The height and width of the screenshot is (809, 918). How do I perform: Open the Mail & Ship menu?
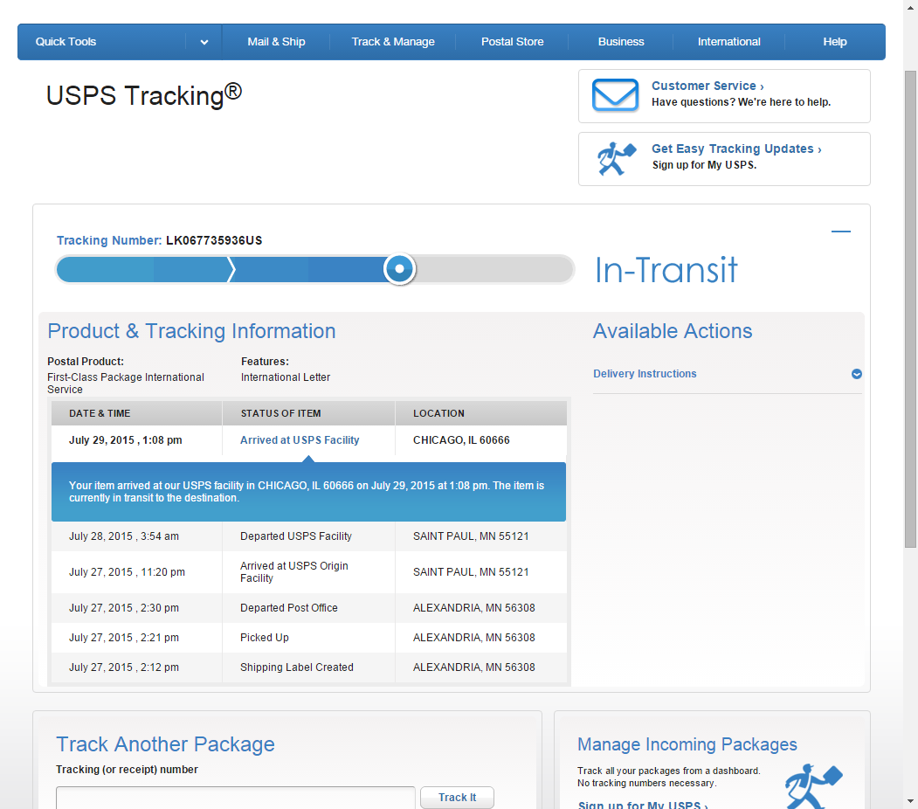(276, 42)
